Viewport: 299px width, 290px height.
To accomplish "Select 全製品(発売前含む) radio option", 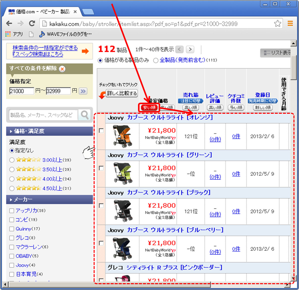I will tap(156, 60).
